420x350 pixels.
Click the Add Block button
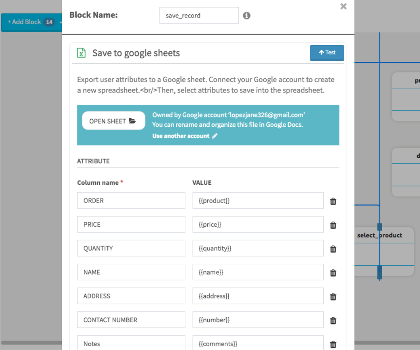click(x=31, y=22)
